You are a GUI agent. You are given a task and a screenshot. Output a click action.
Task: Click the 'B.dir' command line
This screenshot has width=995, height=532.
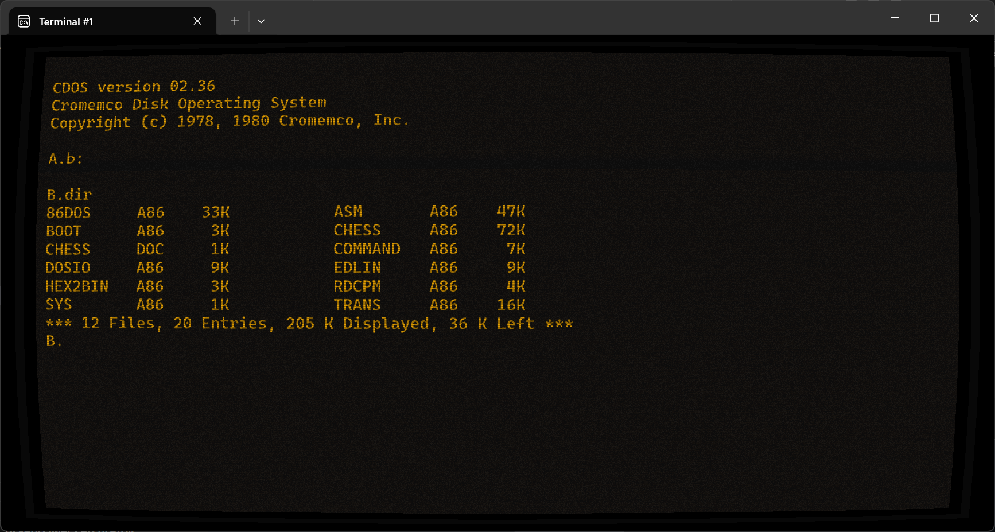(69, 194)
